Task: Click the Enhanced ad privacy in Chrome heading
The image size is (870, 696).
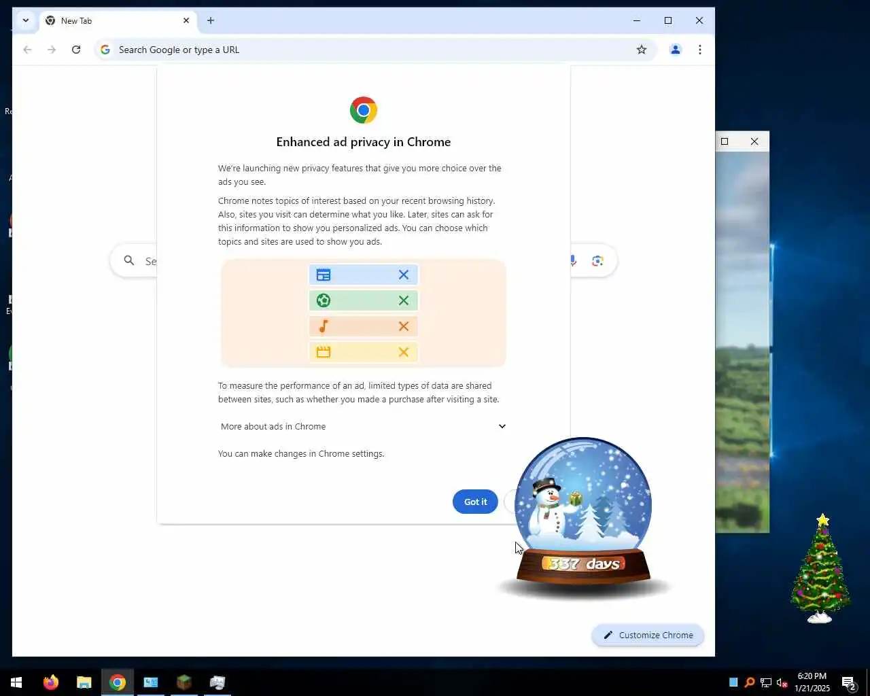Action: (x=364, y=142)
